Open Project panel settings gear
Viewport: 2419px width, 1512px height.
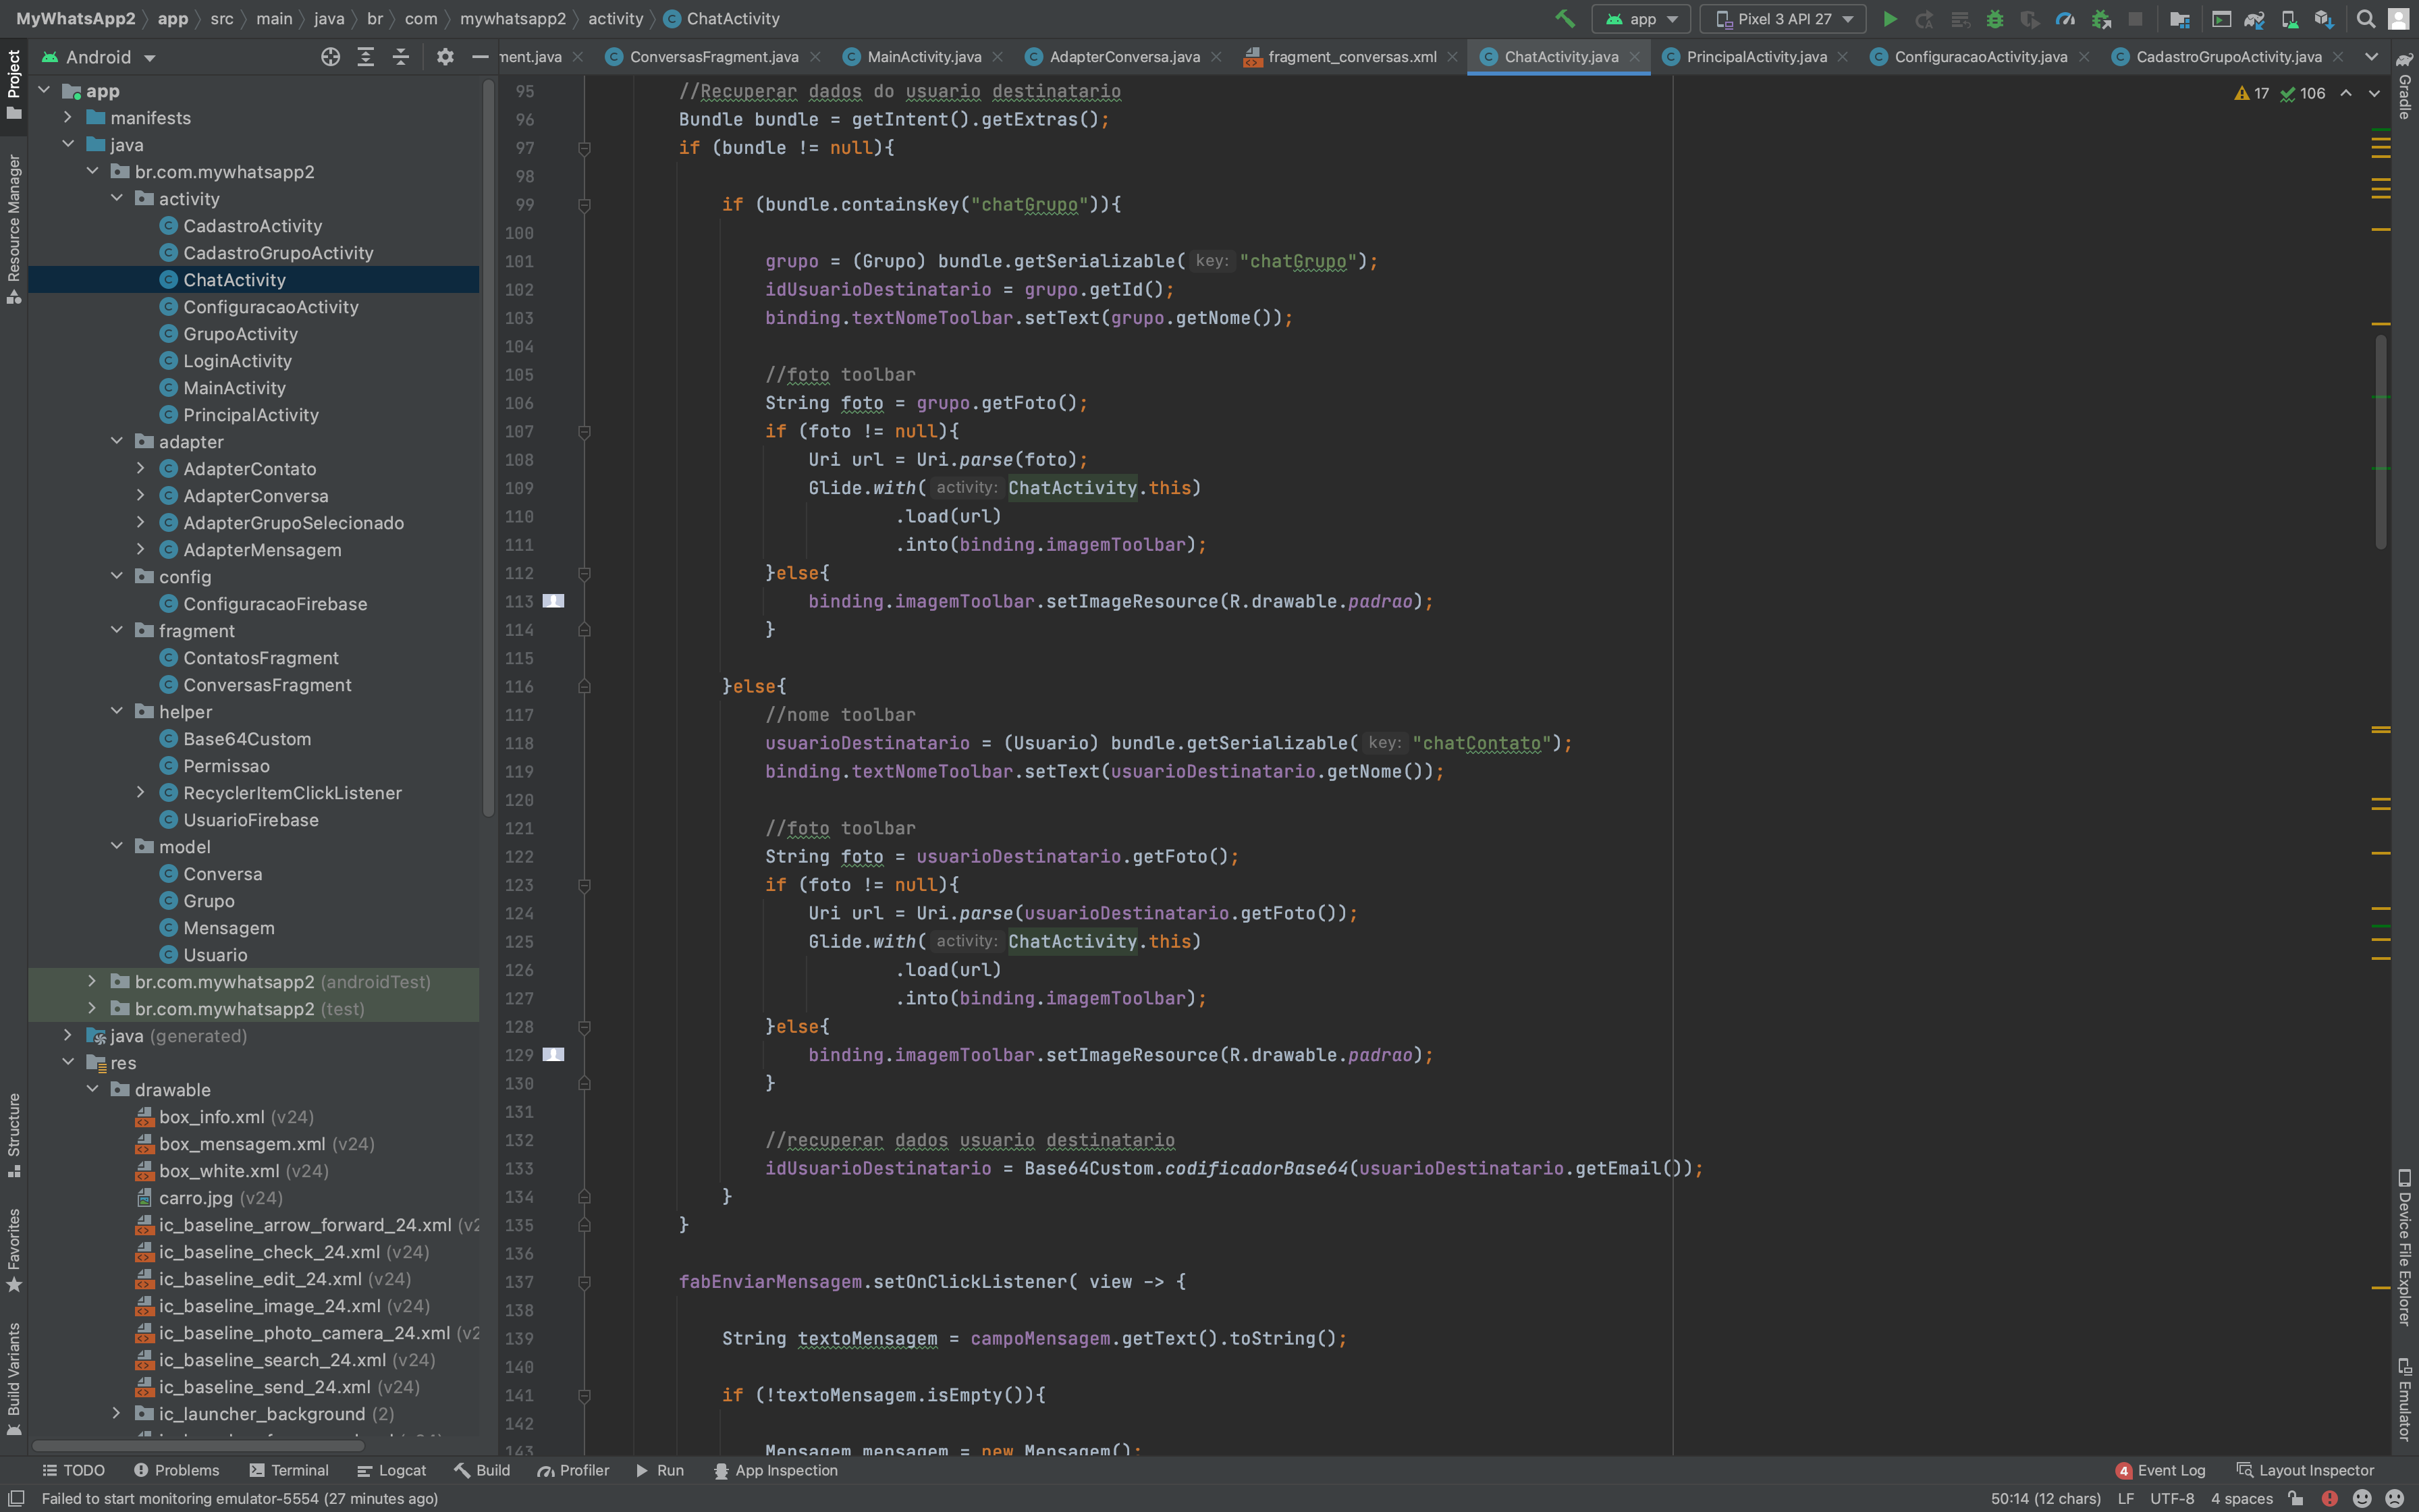445,57
